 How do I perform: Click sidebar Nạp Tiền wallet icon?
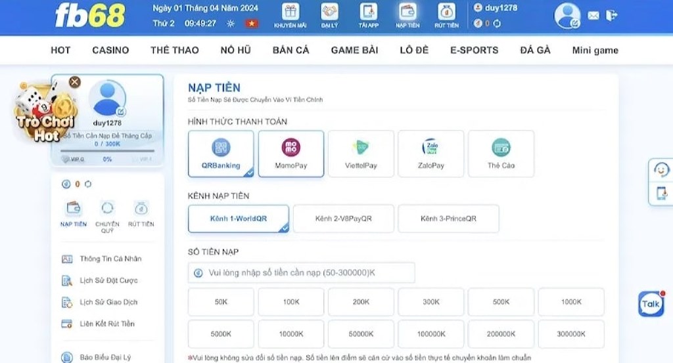[74, 208]
